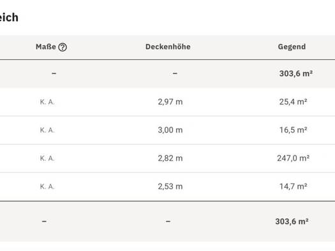335x251 pixels.
Task: Click the 14,7 m² area value
Action: pos(293,187)
